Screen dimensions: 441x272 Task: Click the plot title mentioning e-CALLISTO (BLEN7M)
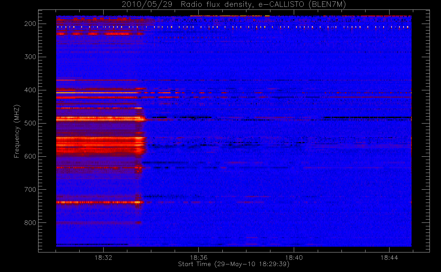(x=234, y=5)
